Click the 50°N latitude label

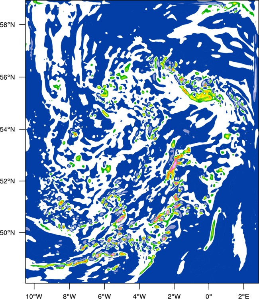point(8,233)
